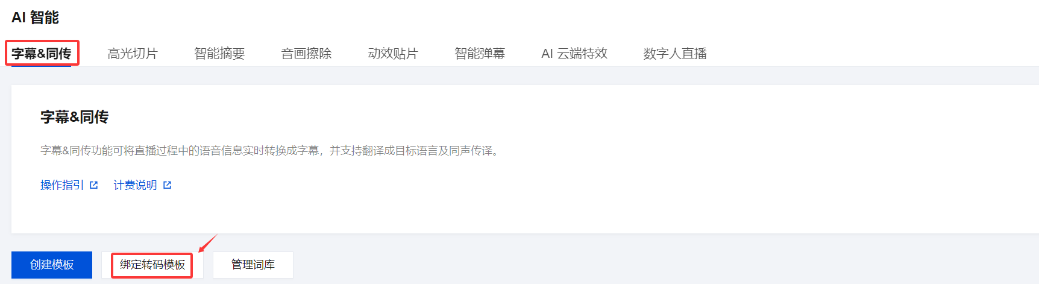Image resolution: width=1039 pixels, height=284 pixels.
Task: Click the AI 智能 page title
Action: (35, 17)
